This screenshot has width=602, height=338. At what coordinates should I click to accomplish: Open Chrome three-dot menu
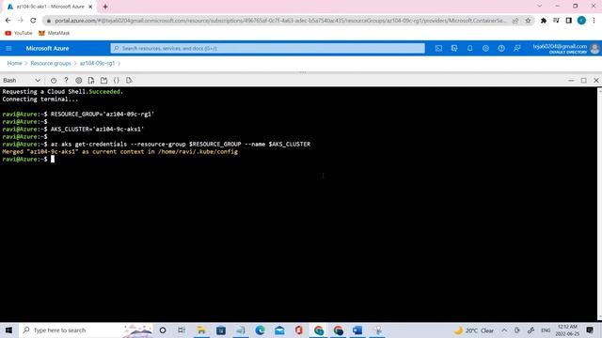[x=594, y=21]
